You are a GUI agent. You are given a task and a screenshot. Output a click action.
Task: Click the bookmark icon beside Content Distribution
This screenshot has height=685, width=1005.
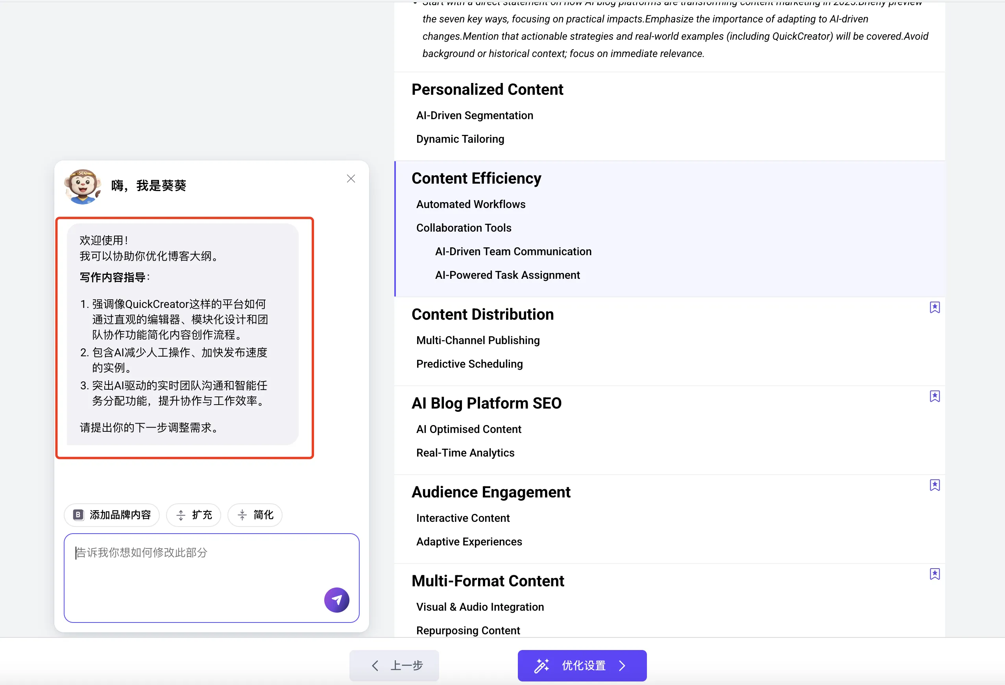point(935,307)
